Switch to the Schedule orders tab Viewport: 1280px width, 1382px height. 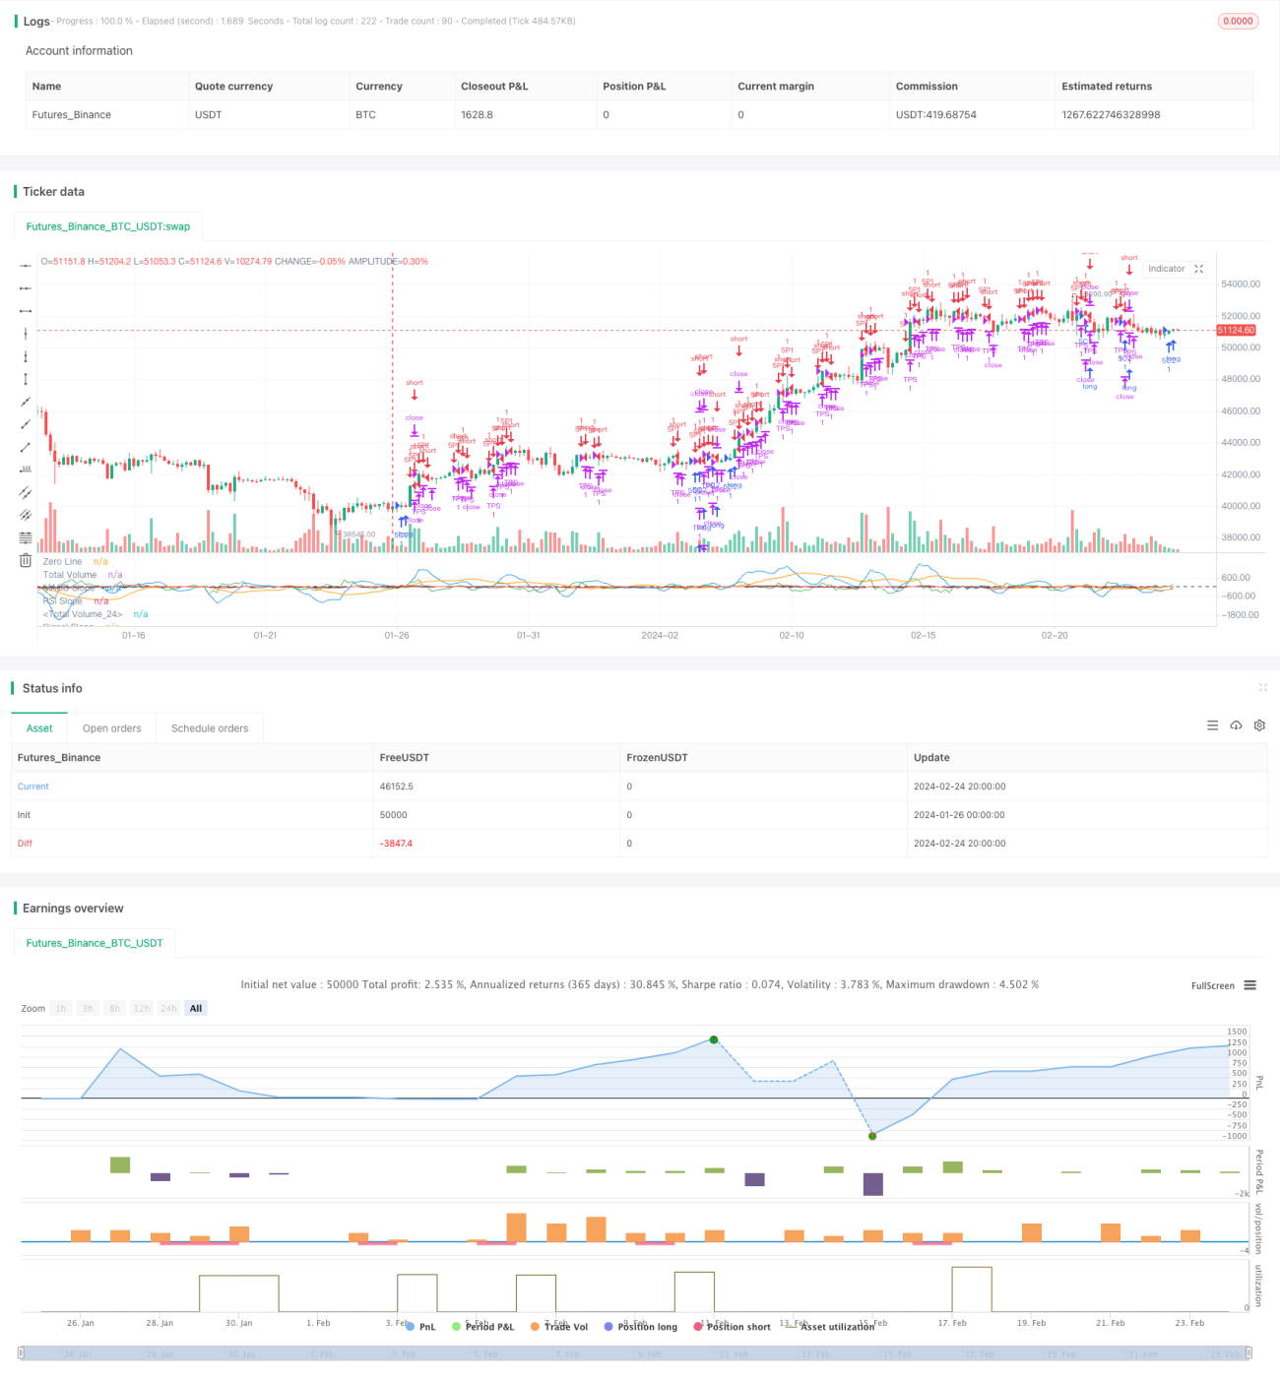(x=210, y=728)
